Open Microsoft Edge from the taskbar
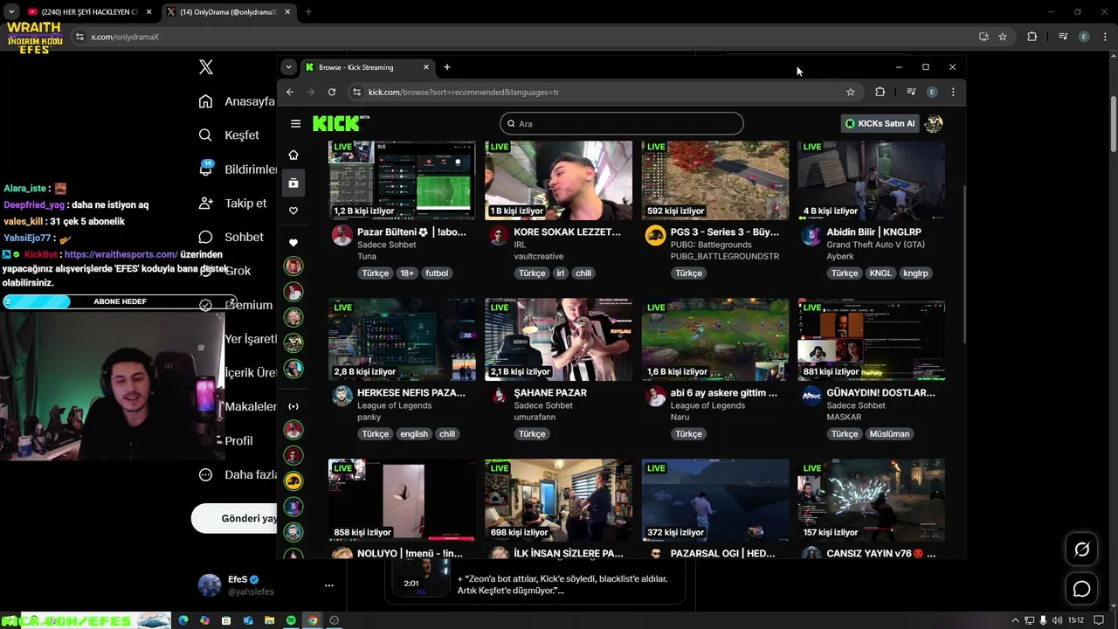Viewport: 1118px width, 629px height. [183, 620]
